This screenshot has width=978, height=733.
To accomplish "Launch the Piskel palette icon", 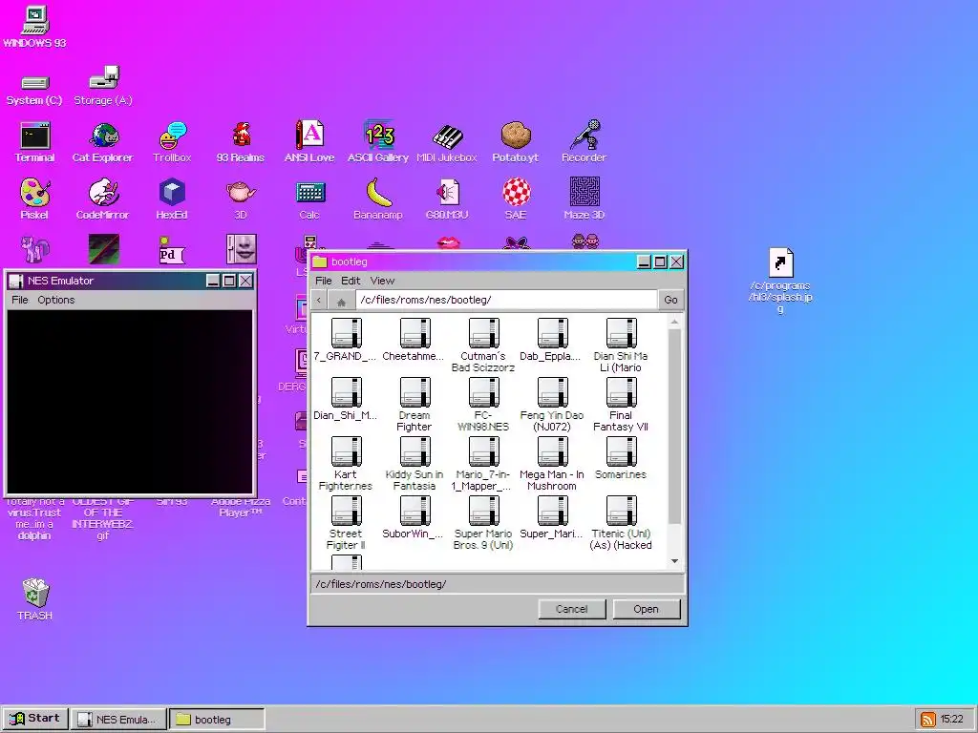I will click(35, 199).
